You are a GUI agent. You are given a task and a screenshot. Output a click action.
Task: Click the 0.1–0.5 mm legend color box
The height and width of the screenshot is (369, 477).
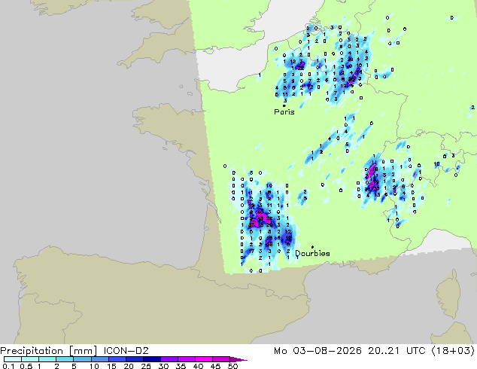point(13,359)
